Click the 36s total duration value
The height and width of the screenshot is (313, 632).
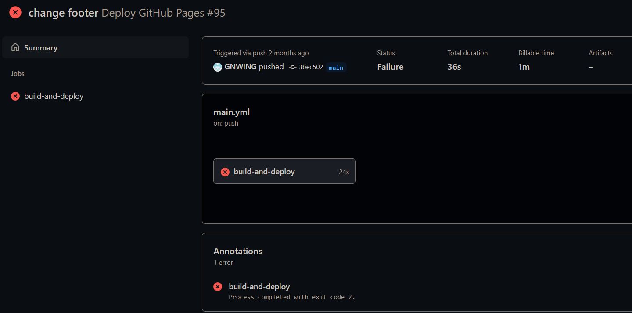tap(454, 67)
